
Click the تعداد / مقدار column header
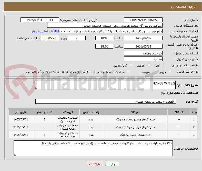click(x=44, y=112)
